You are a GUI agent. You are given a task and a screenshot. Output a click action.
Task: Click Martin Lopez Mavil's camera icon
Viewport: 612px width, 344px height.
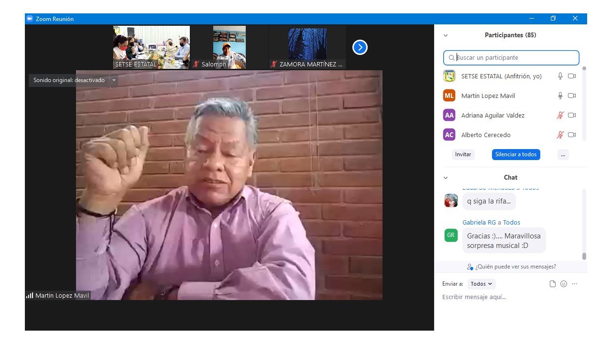click(572, 96)
